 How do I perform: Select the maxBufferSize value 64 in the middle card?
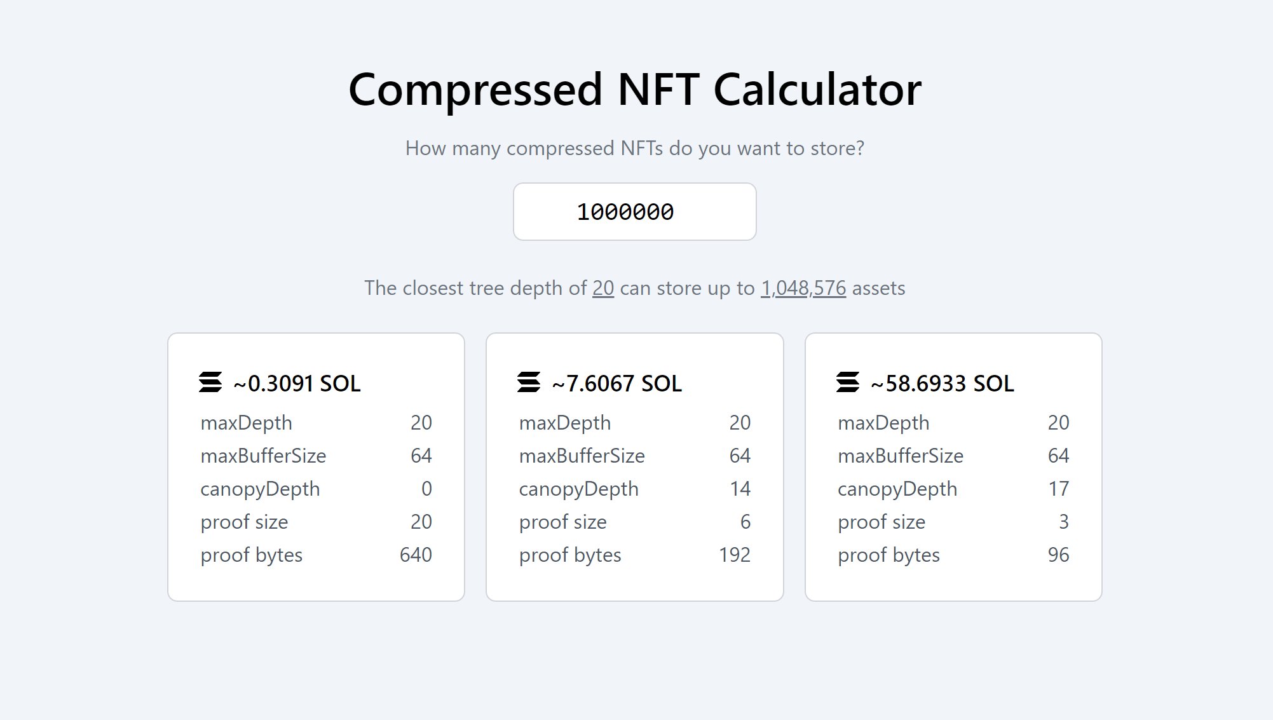click(x=743, y=455)
